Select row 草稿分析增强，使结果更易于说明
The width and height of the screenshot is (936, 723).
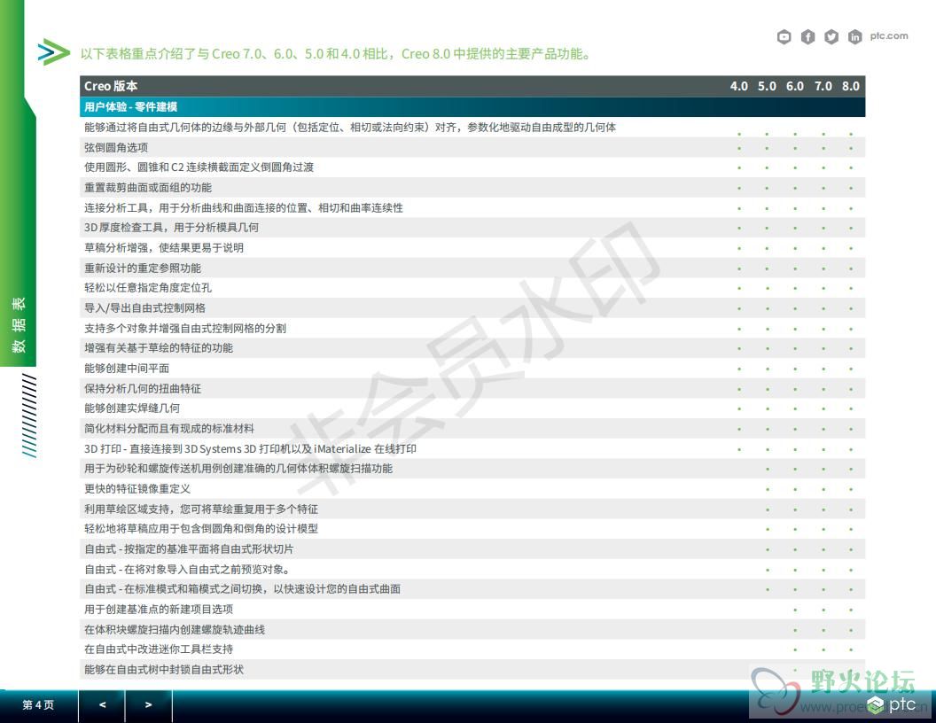coord(472,247)
